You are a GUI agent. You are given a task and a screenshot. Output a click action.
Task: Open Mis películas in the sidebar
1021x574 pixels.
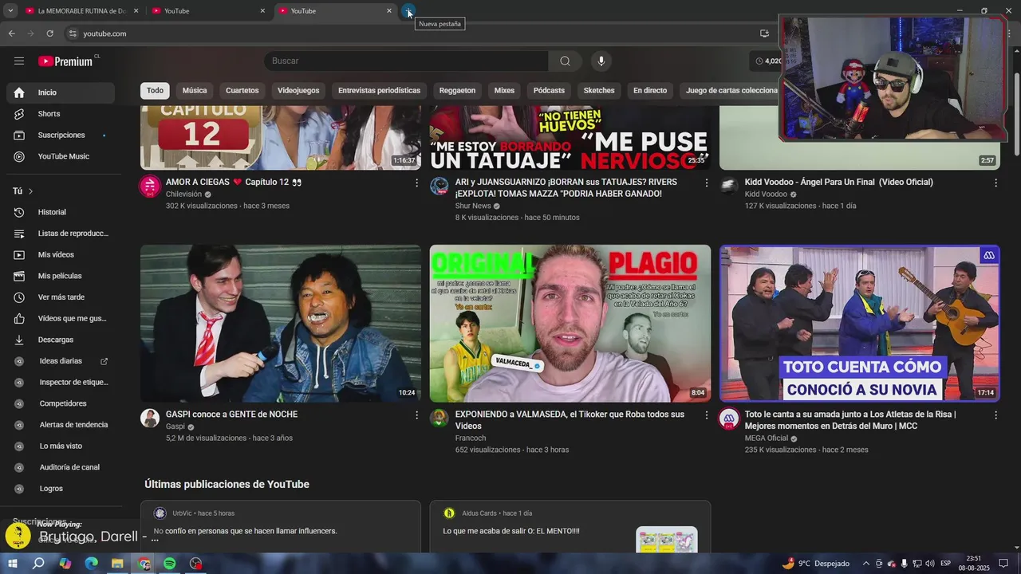click(61, 276)
